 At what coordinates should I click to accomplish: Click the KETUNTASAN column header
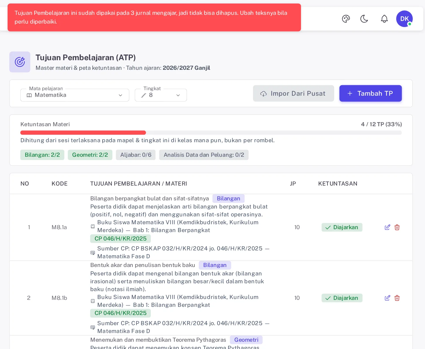tap(338, 184)
